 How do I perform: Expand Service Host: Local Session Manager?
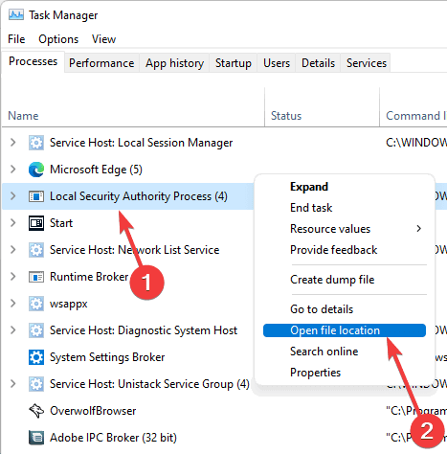12,143
